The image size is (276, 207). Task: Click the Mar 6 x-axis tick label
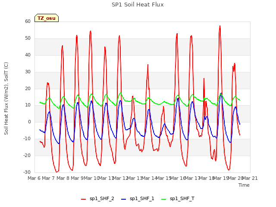34,178
